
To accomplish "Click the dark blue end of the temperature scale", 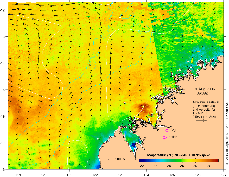I will coord(141,161).
